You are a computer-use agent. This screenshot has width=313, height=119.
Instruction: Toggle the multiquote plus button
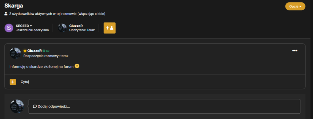click(13, 82)
